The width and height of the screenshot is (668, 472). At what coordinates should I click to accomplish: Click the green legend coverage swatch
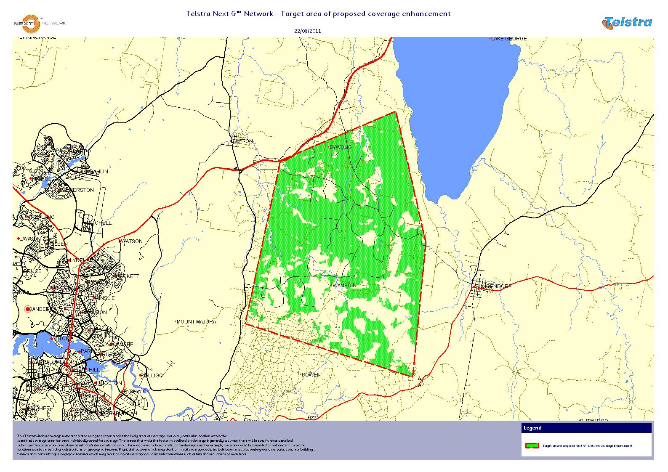532,445
